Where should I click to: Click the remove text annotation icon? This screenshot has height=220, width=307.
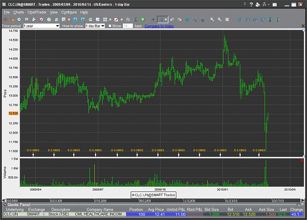[83, 19]
